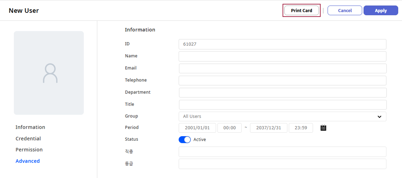The height and width of the screenshot is (178, 402).
Task: Click the Title input field
Action: coord(282,105)
